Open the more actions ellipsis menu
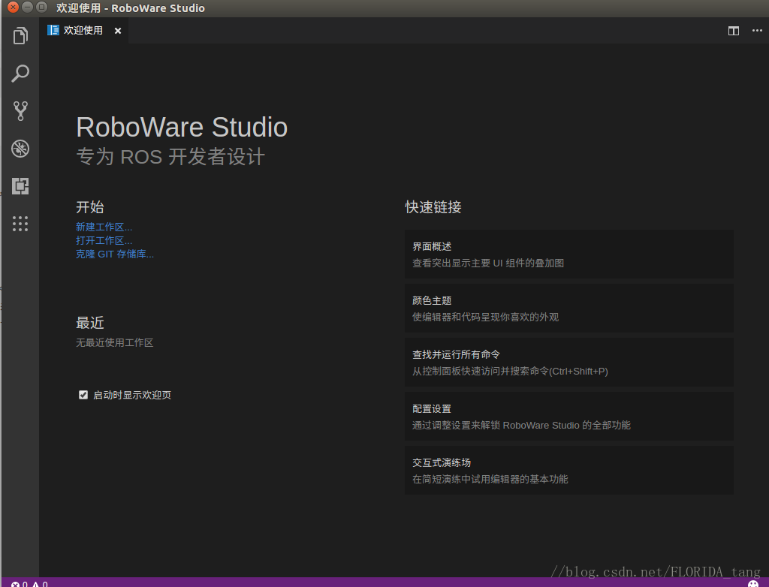This screenshot has height=587, width=769. 757,31
